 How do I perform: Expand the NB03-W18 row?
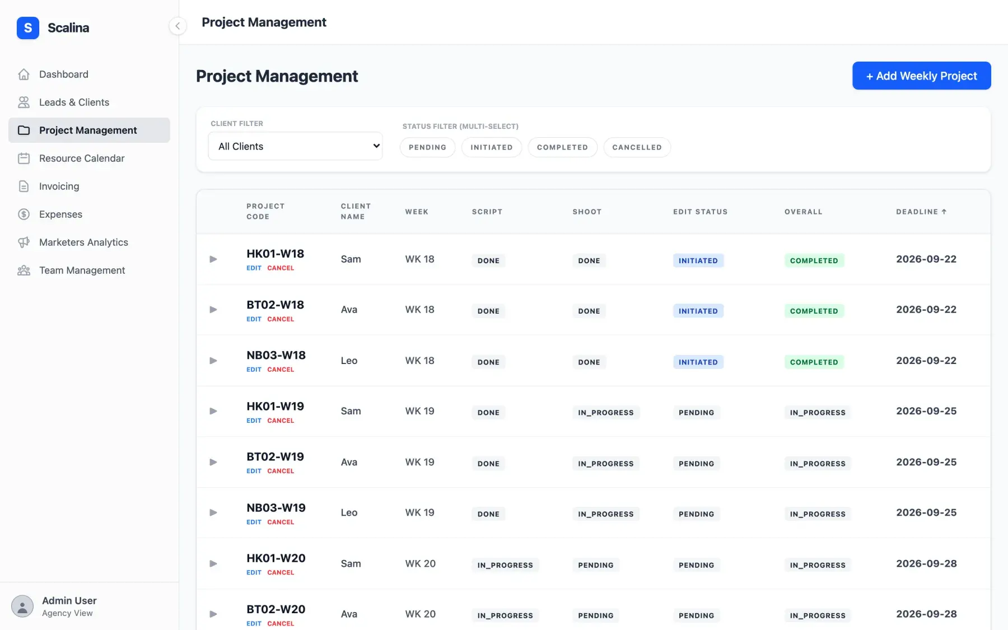coord(213,360)
